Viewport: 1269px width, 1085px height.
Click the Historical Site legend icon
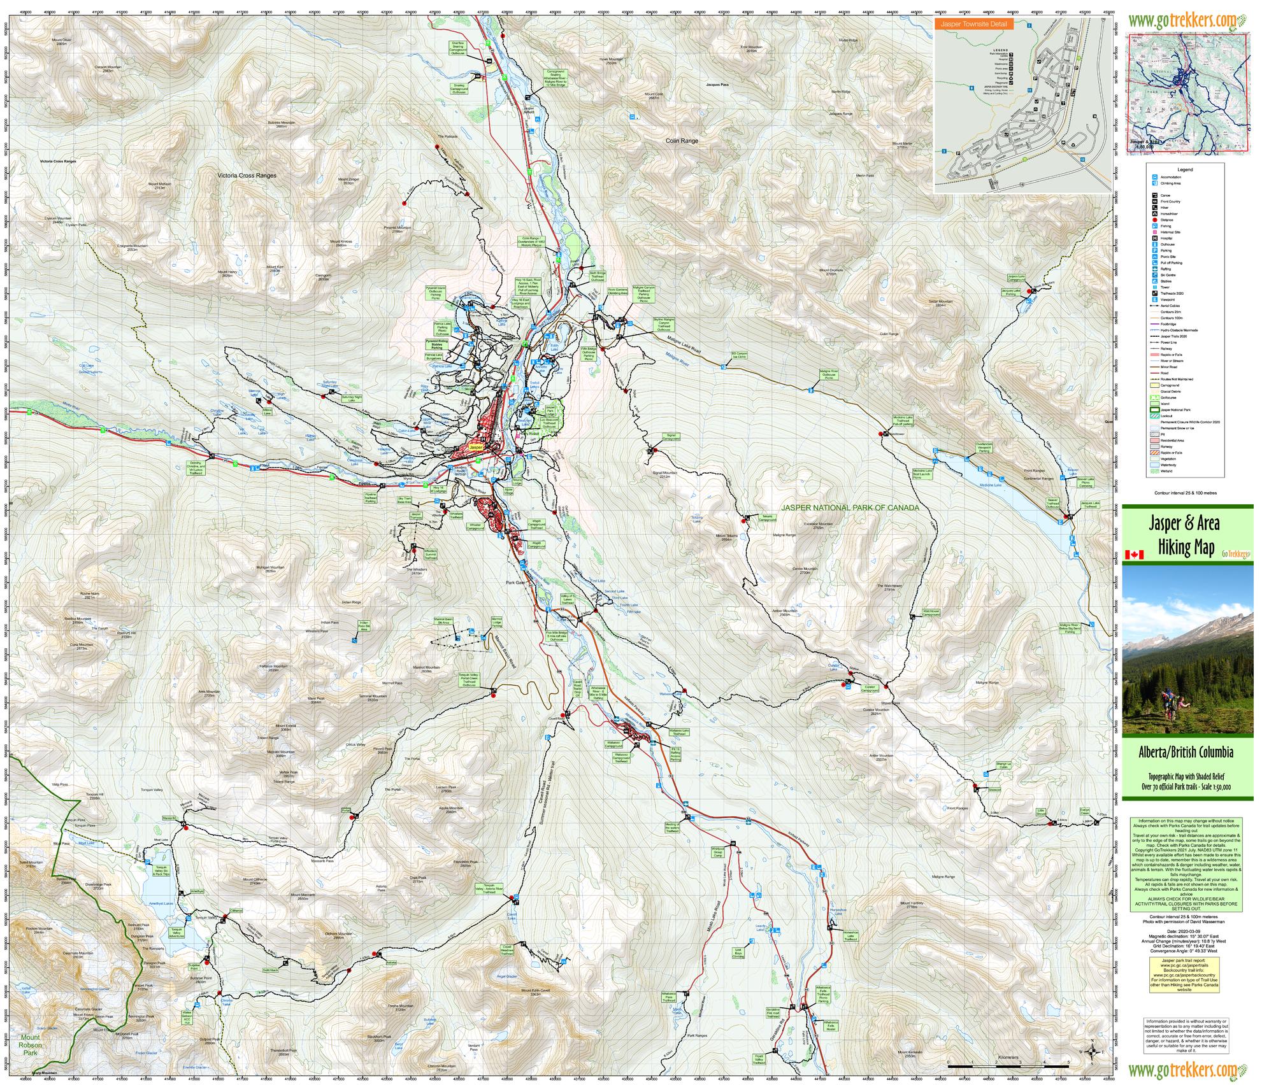coord(1155,232)
